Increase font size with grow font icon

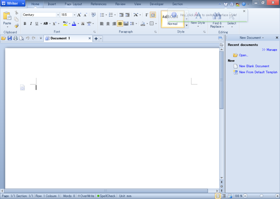click(x=79, y=15)
